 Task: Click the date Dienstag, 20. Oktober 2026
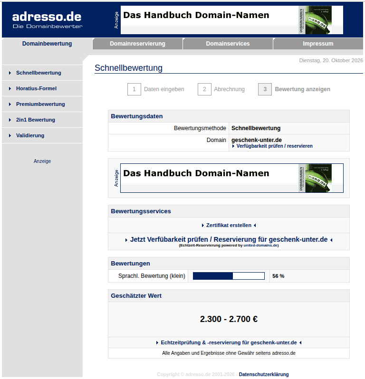pos(331,60)
